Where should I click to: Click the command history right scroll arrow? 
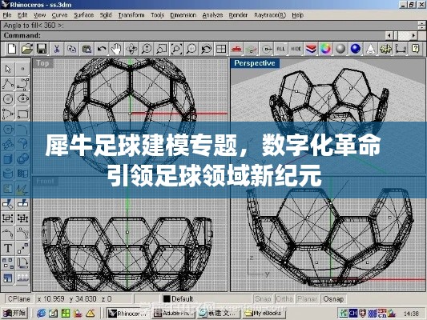(x=413, y=35)
